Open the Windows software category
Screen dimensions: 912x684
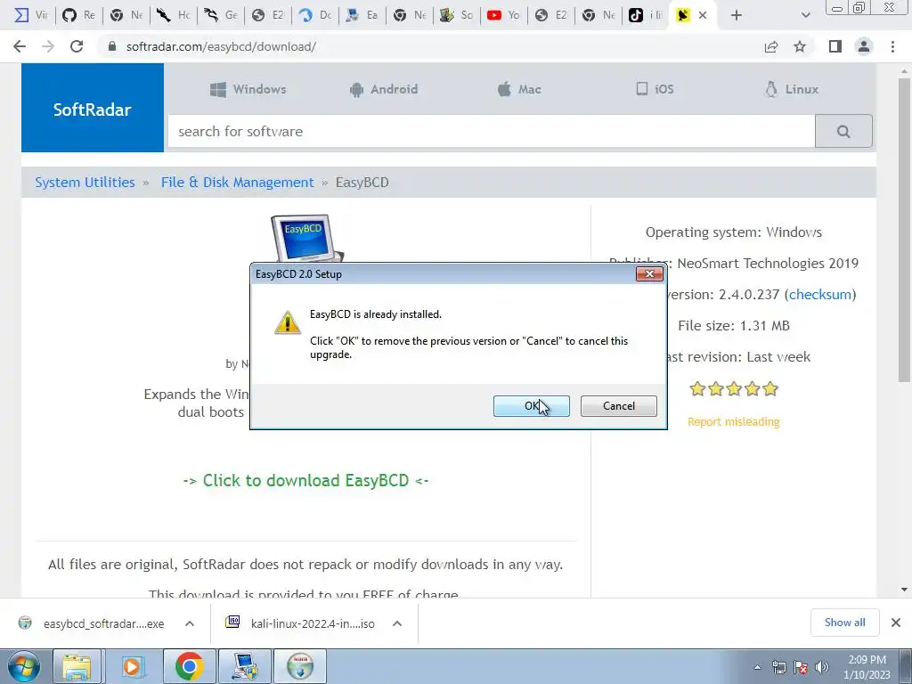tap(248, 89)
